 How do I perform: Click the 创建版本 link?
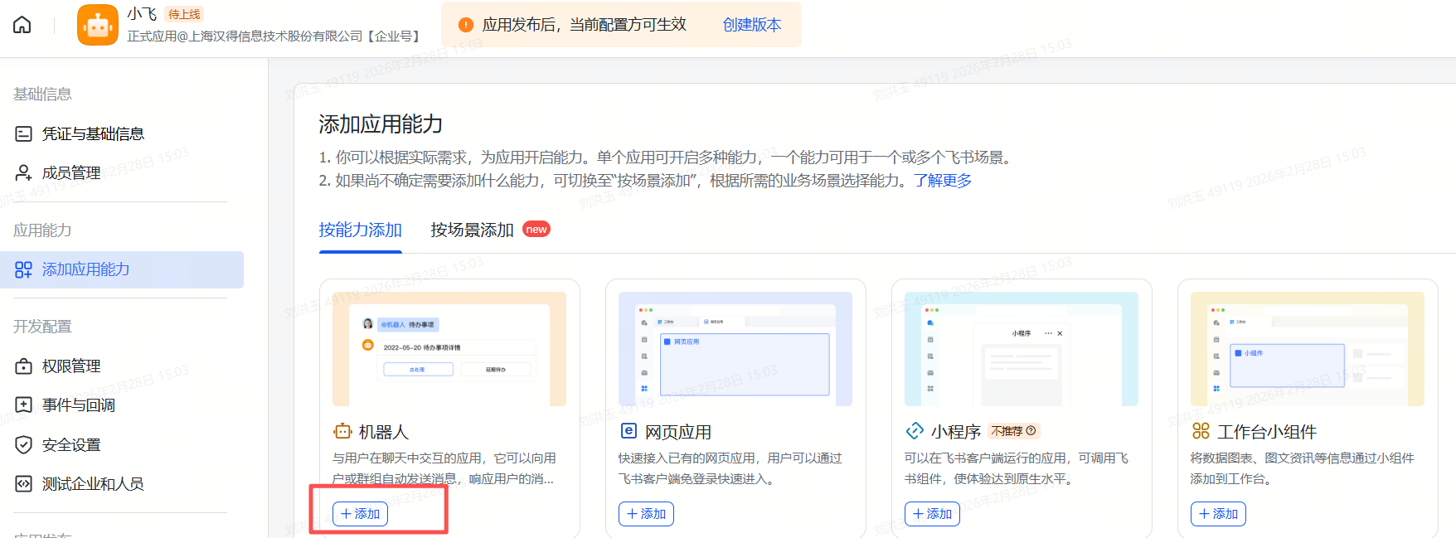coord(752,25)
